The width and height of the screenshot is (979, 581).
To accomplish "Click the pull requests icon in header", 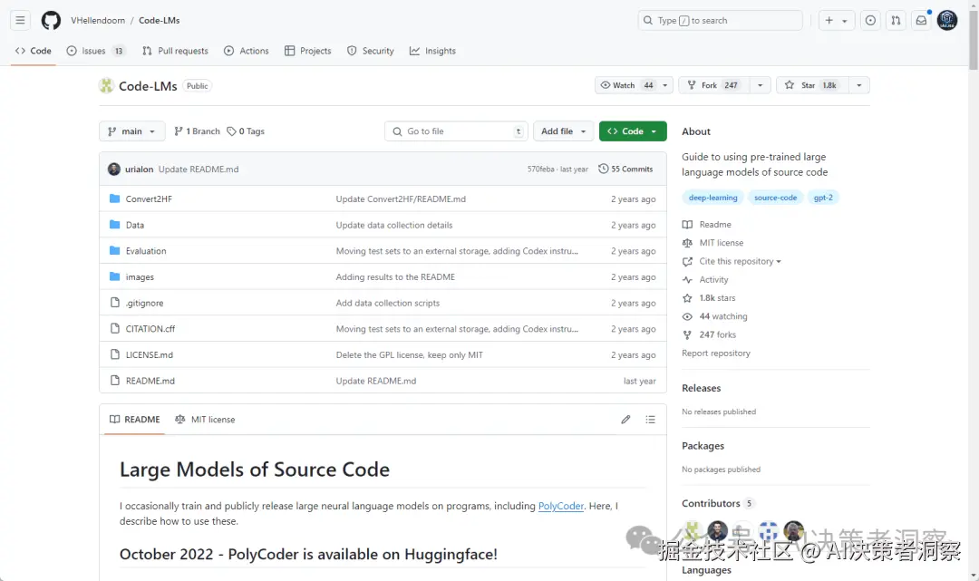I will click(896, 20).
